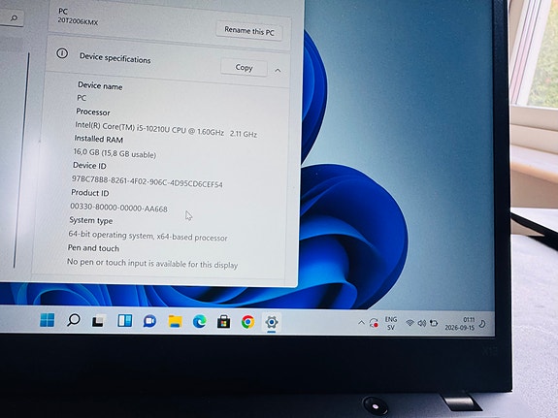Launch the Chat taskbar icon

(149, 321)
